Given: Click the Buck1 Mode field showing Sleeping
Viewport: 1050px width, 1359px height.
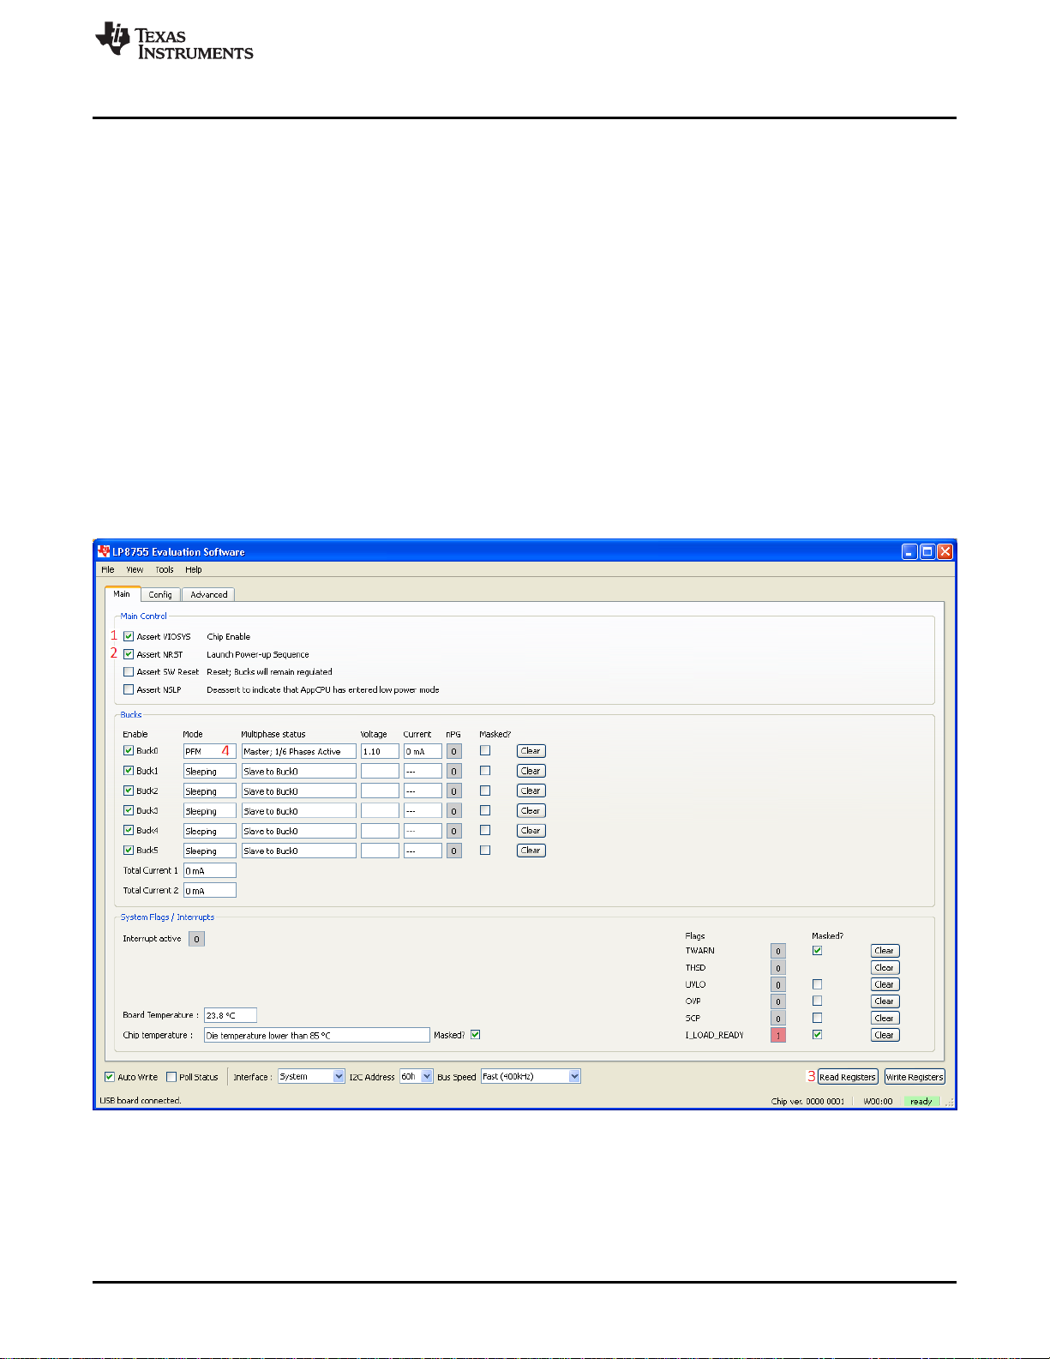Looking at the screenshot, I should tap(209, 771).
